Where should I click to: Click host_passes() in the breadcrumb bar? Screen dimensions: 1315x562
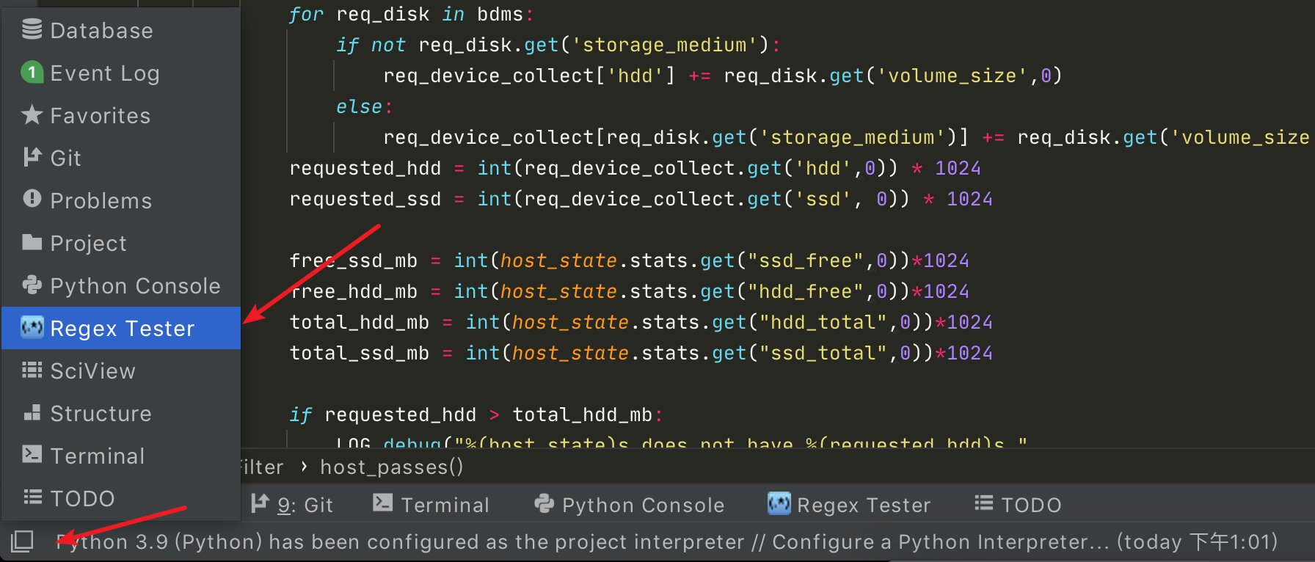pos(392,467)
